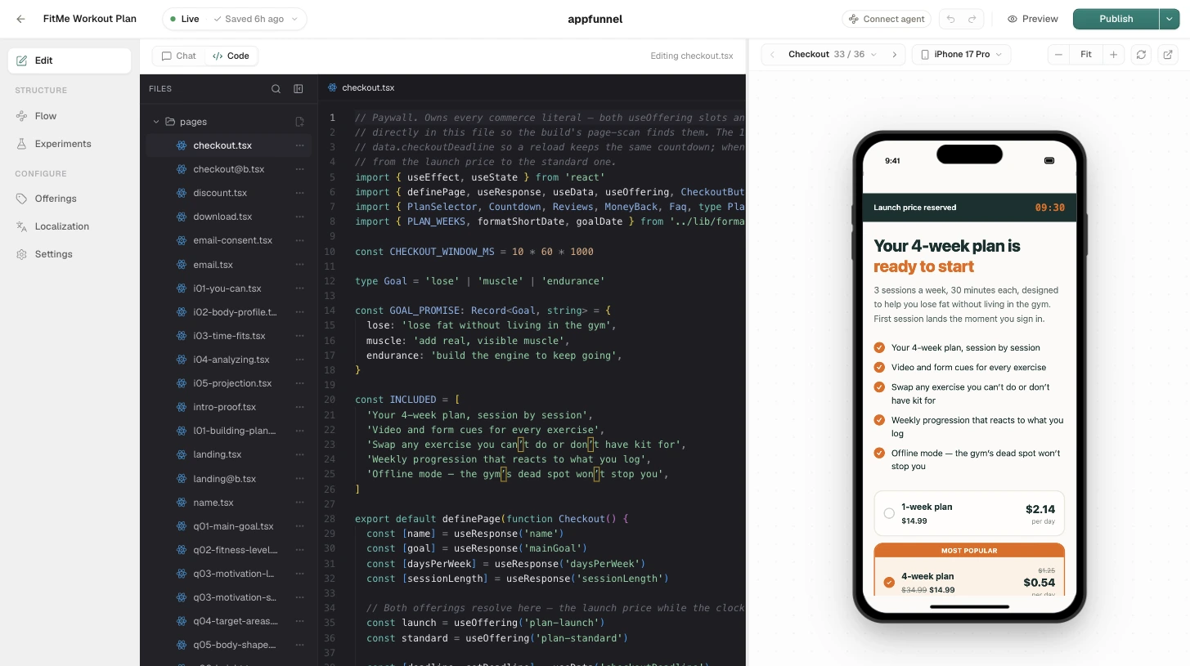Choose device from iPhone 17 Pro dropdown

pyautogui.click(x=962, y=55)
